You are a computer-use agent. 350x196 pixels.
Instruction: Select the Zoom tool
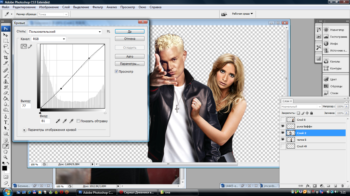point(6,157)
